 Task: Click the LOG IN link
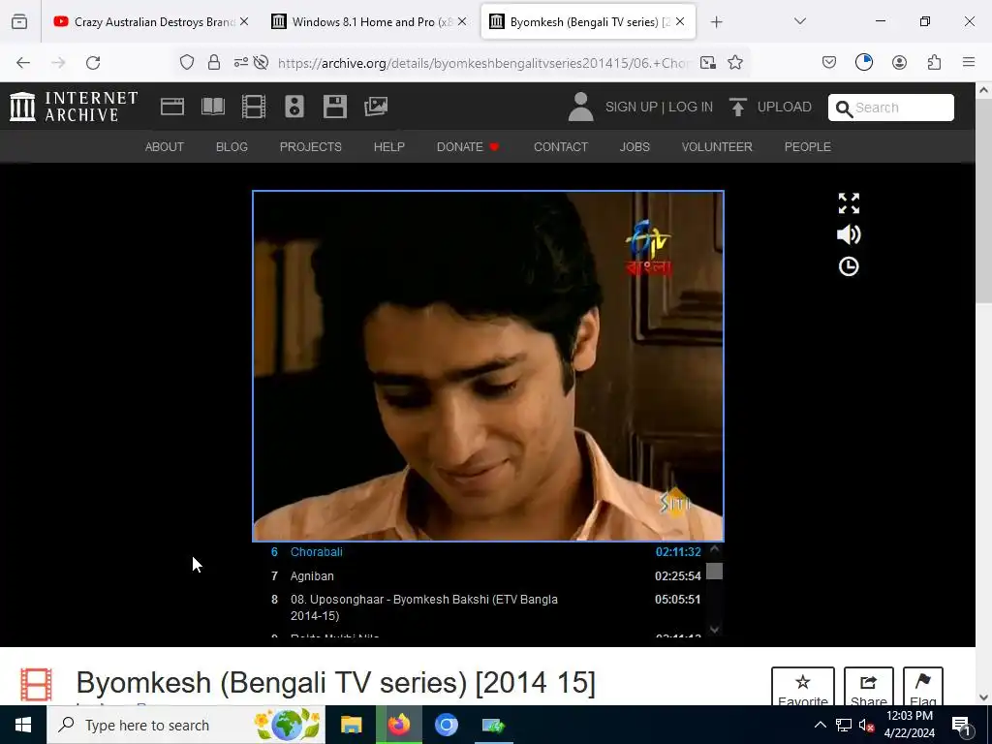pos(691,107)
